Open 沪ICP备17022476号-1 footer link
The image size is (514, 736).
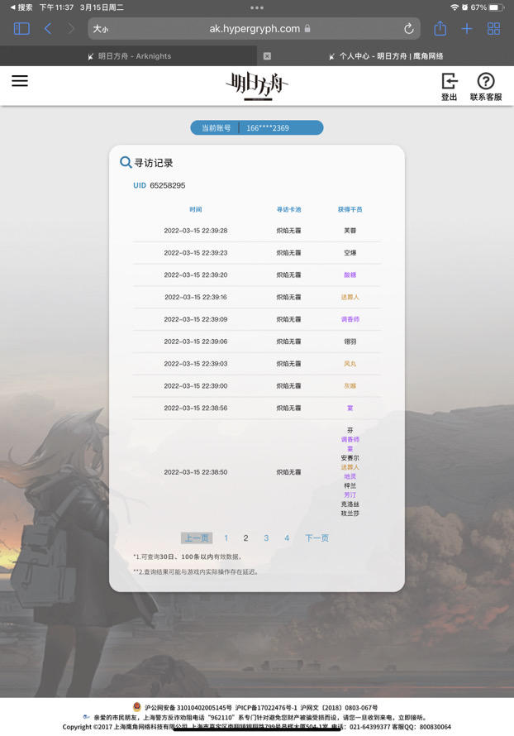click(x=266, y=707)
